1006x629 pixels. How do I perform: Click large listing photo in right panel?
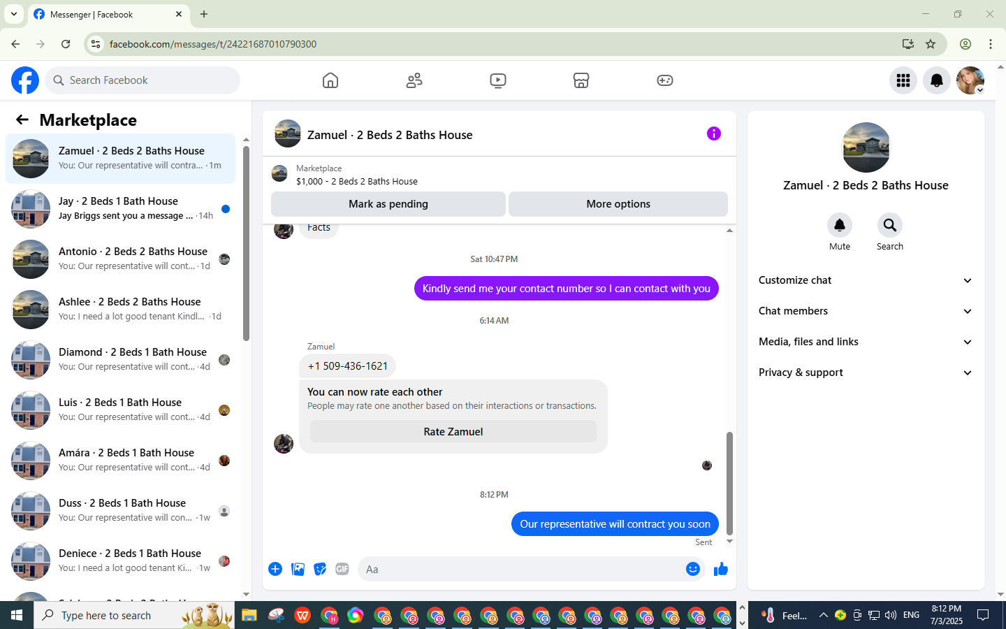(866, 147)
